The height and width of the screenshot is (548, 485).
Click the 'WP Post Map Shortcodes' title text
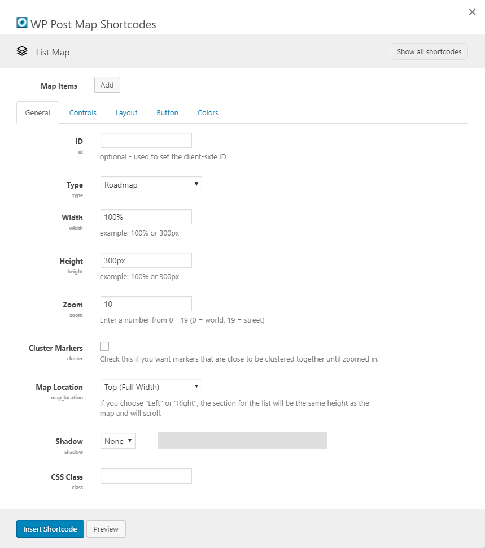[93, 24]
